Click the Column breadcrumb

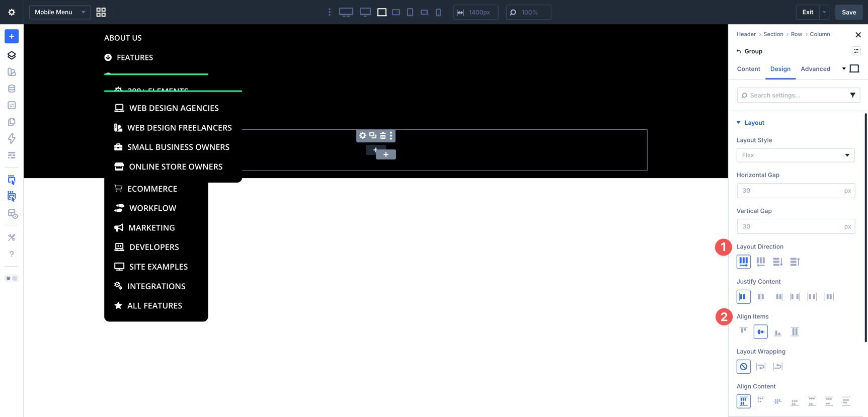click(820, 34)
